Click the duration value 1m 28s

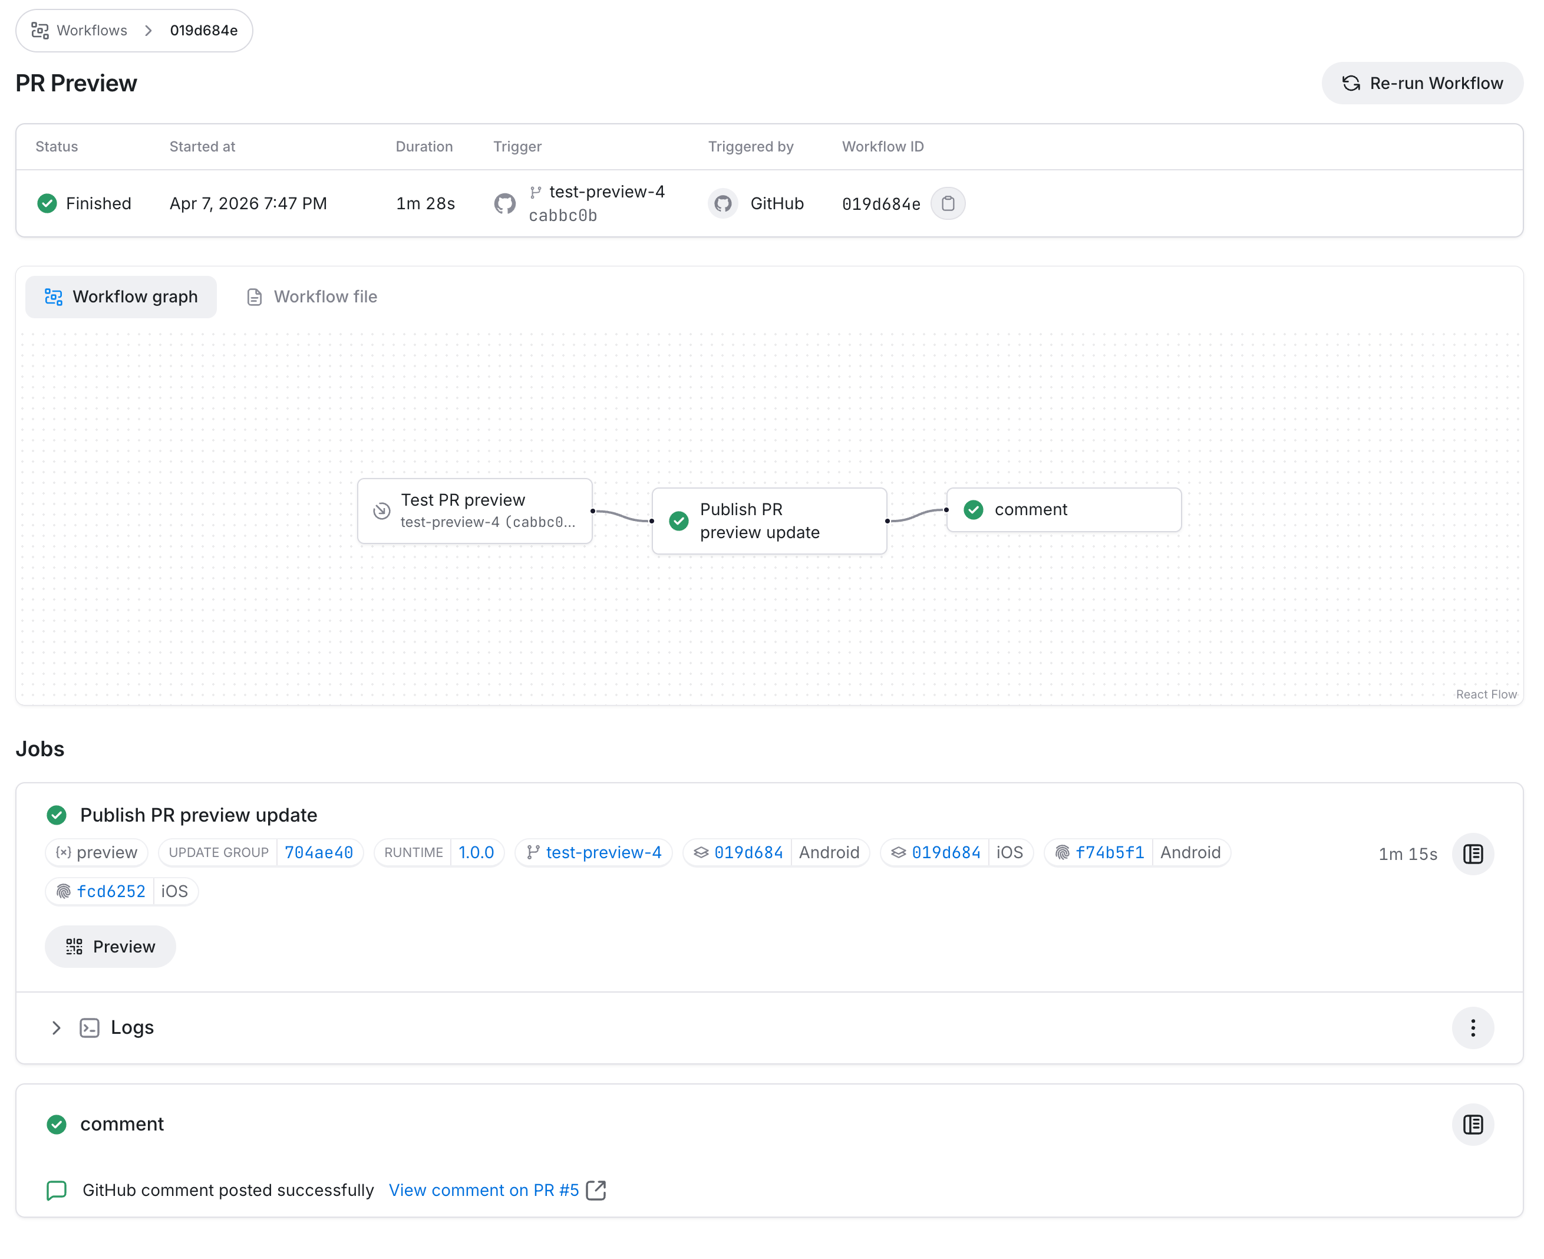(x=425, y=204)
